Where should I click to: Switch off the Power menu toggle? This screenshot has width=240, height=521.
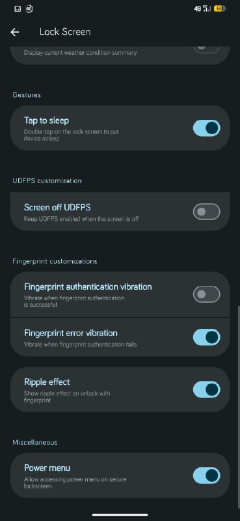[x=206, y=475]
